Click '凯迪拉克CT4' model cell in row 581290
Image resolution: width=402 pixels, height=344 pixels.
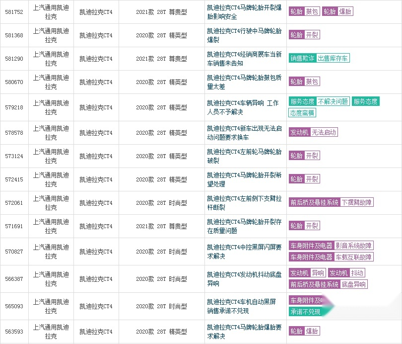pyautogui.click(x=96, y=59)
